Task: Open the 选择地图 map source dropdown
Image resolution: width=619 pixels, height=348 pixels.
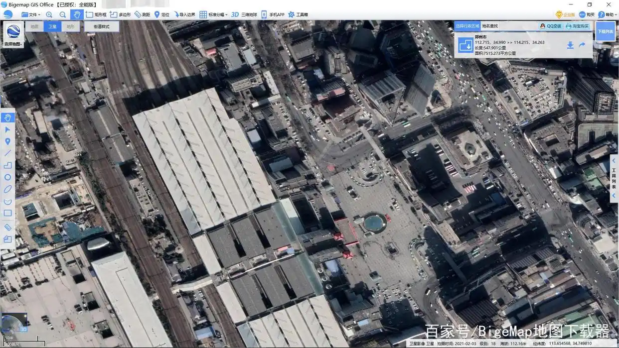Action: [x=13, y=34]
